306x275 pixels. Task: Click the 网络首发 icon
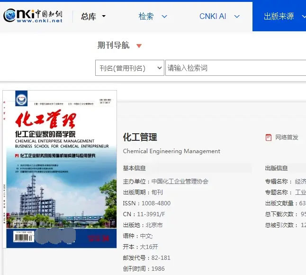[x=269, y=137]
